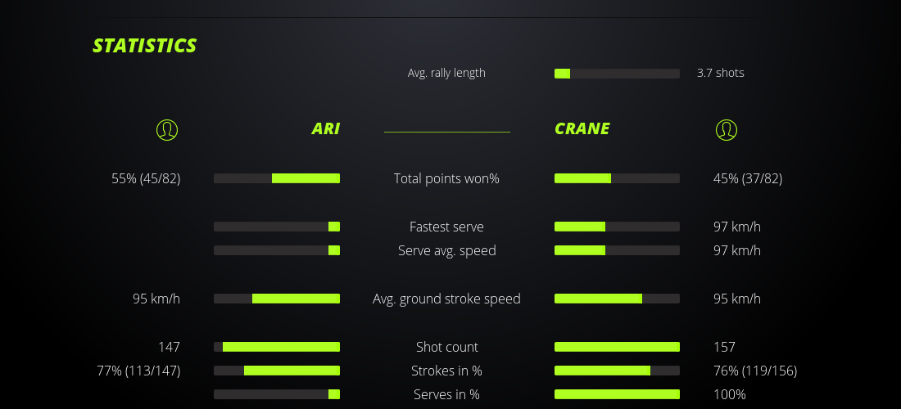Click Crane's player profile icon
Screen dimensions: 901x409
click(x=727, y=129)
